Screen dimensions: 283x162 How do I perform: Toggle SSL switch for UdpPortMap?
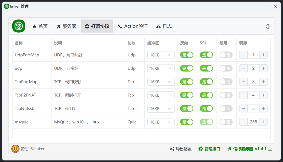pyautogui.click(x=206, y=55)
